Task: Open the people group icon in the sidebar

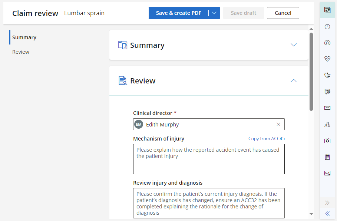Action: [x=327, y=125]
